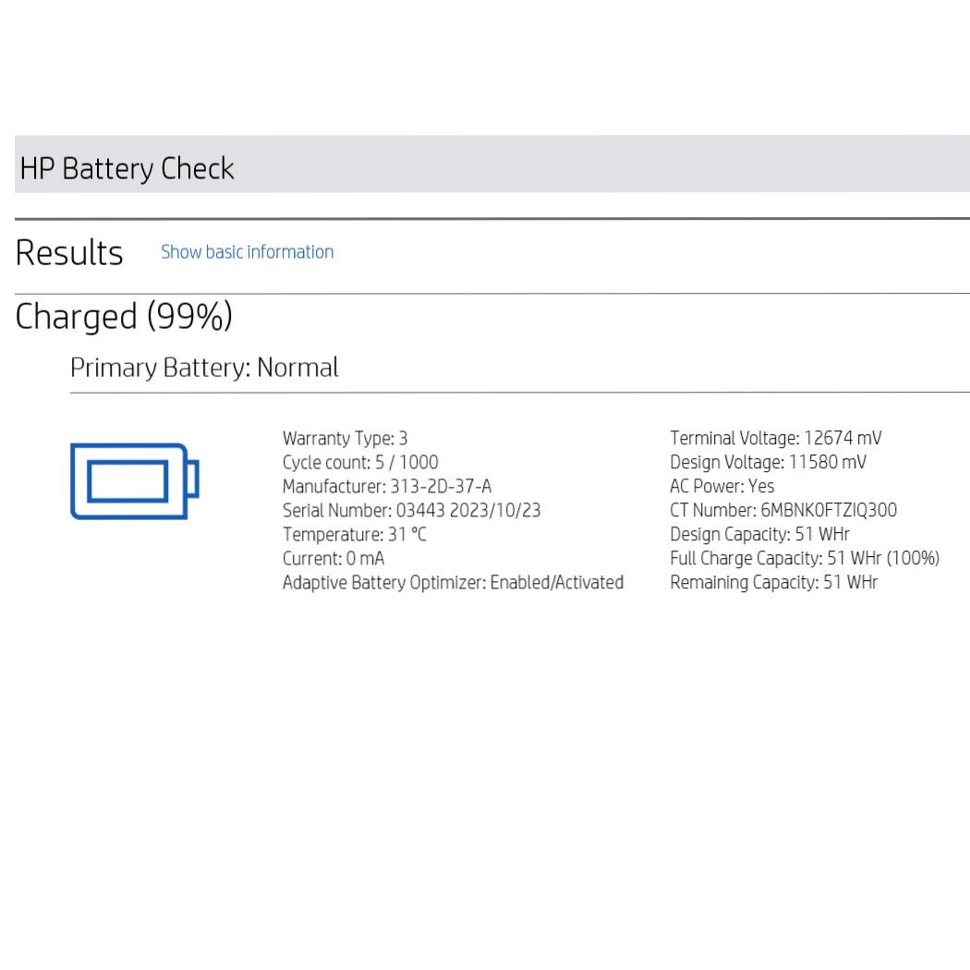The image size is (970, 970).
Task: Select the Adaptive Battery Optimizer status
Action: coord(453,583)
